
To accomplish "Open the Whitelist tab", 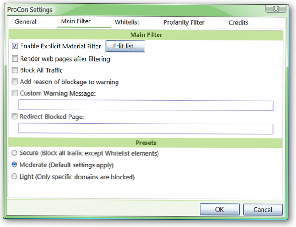I will (127, 22).
